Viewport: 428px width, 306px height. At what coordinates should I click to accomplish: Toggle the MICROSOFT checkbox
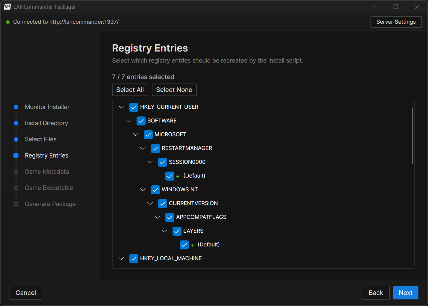click(148, 135)
